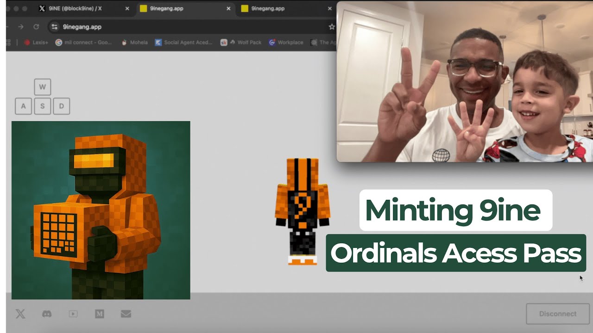Open the Mohela bookmark
593x333 pixels.
(134, 42)
